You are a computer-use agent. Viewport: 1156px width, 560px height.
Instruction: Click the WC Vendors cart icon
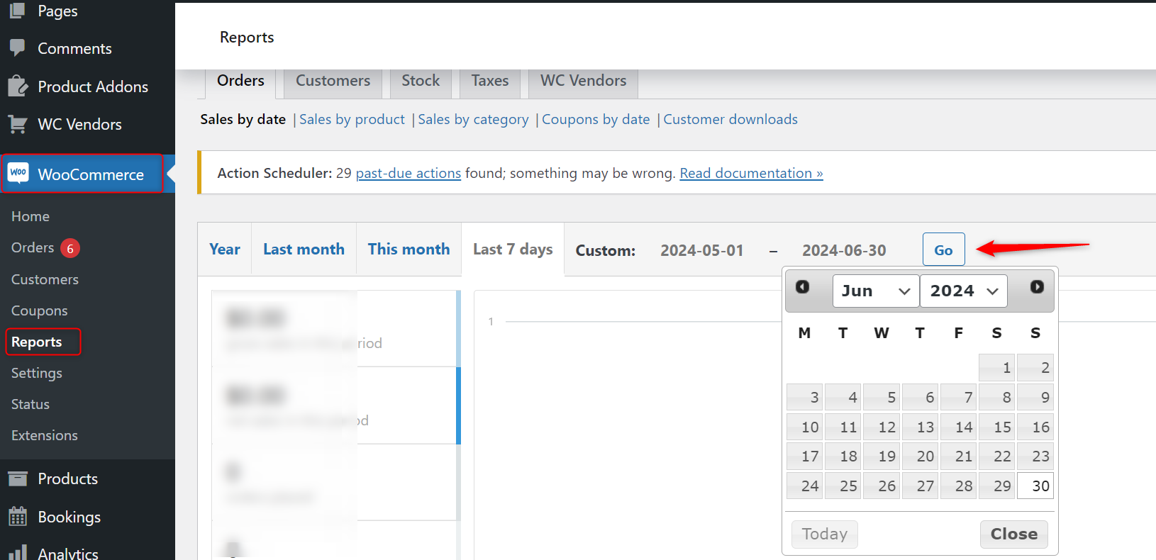point(18,124)
